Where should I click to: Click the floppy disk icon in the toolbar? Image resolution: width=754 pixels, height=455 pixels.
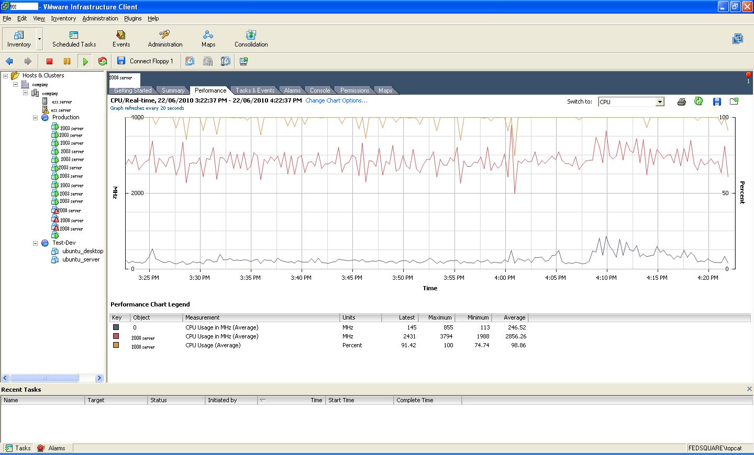[121, 61]
